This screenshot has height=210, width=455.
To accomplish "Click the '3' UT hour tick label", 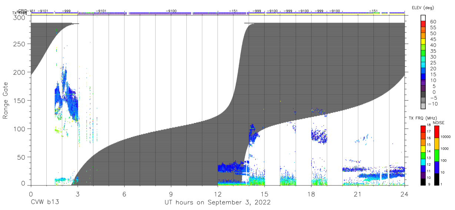I will 77,194.
